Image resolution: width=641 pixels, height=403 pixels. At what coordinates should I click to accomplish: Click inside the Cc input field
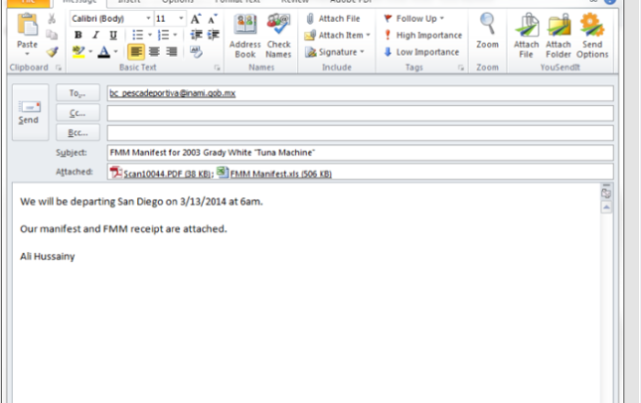tap(360, 113)
